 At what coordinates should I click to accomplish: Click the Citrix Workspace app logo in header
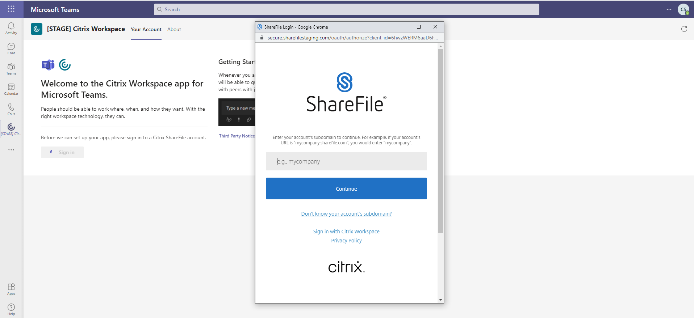37,29
